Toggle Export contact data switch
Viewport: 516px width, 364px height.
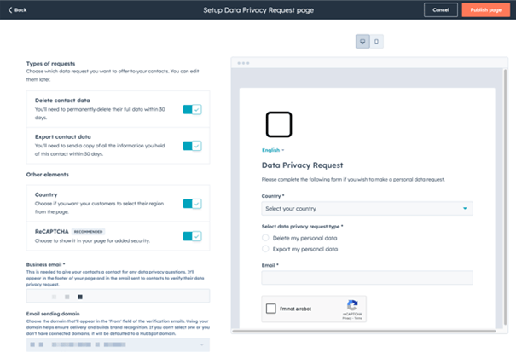pos(192,146)
